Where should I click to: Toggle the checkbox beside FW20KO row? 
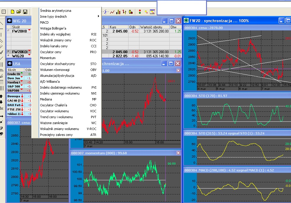(x=8, y=52)
